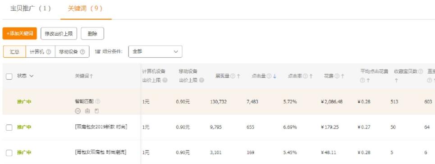This screenshot has height=164, width=435.
Task: Click average cost ¥0.27
Action: [364, 128]
